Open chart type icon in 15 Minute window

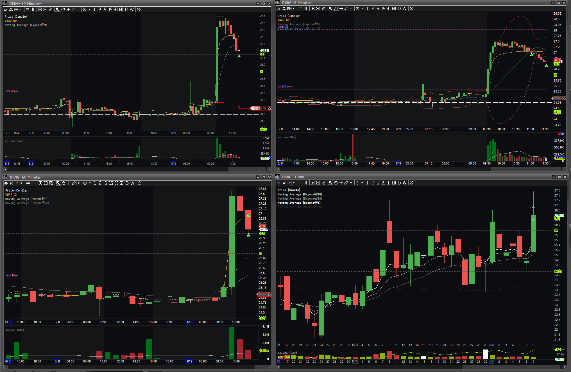[6, 9]
